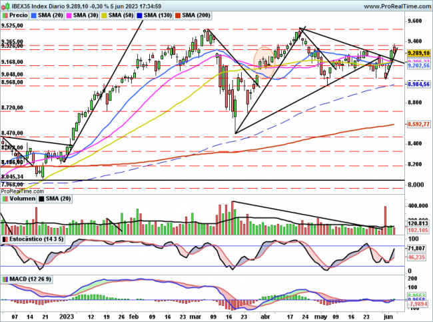The image size is (433, 322).
Task: Click the 8.984,56 SMA value tag
Action: (x=416, y=85)
